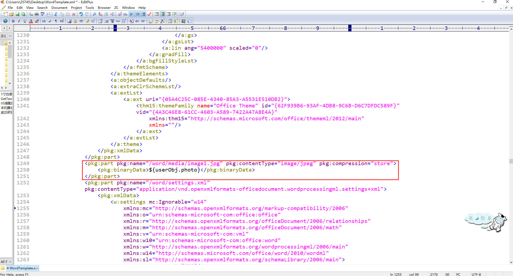The width and height of the screenshot is (513, 276).
Task: Insert a table via the table icon
Action: tap(100, 21)
